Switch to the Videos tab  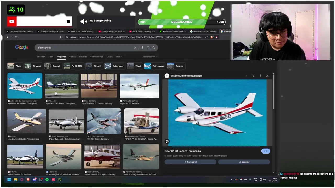(x=72, y=57)
